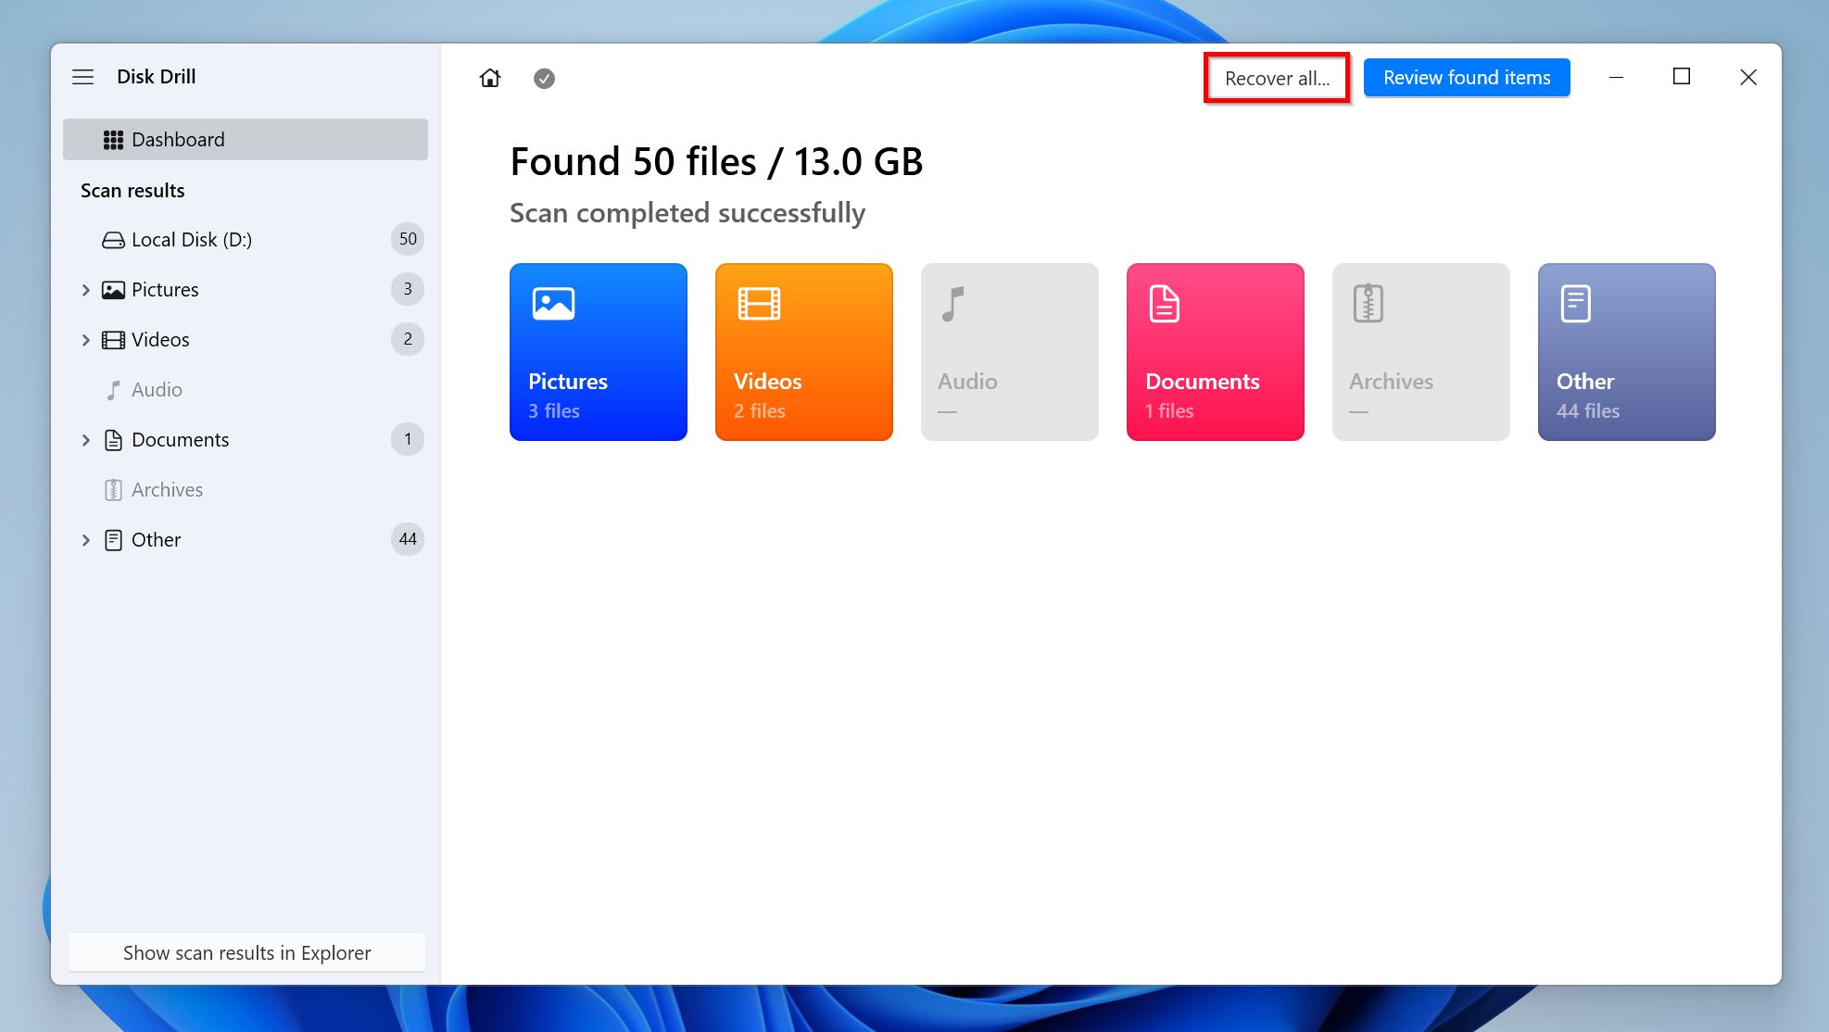Click Show scan results in Explorer
The width and height of the screenshot is (1829, 1032).
point(246,952)
